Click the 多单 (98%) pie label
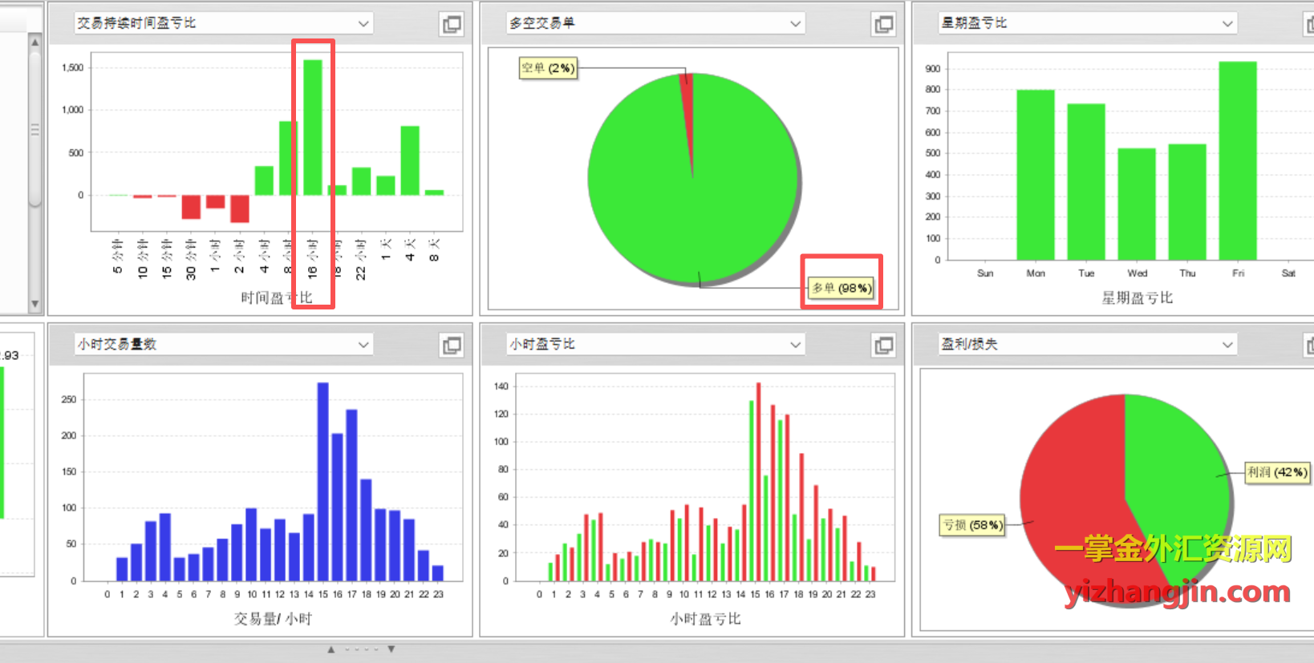 841,288
